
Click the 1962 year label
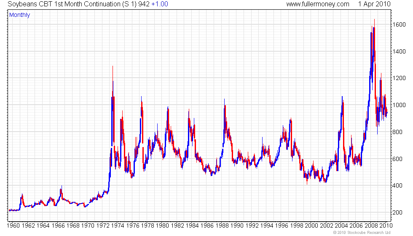click(x=28, y=226)
